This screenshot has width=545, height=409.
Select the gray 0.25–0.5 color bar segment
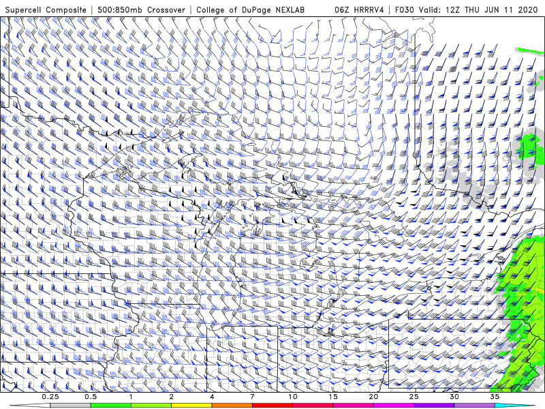tap(70, 406)
